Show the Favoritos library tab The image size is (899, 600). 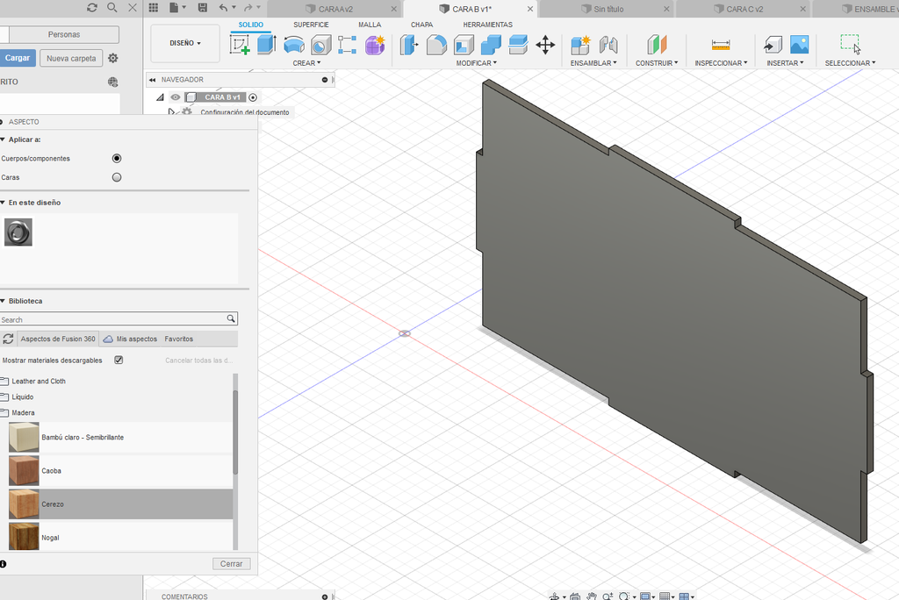coord(179,339)
